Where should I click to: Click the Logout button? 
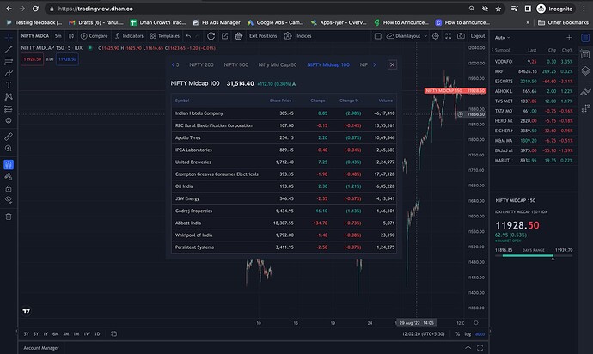(478, 36)
